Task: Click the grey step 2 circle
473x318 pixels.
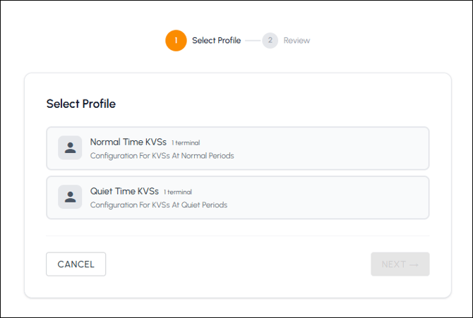Action: coord(270,40)
